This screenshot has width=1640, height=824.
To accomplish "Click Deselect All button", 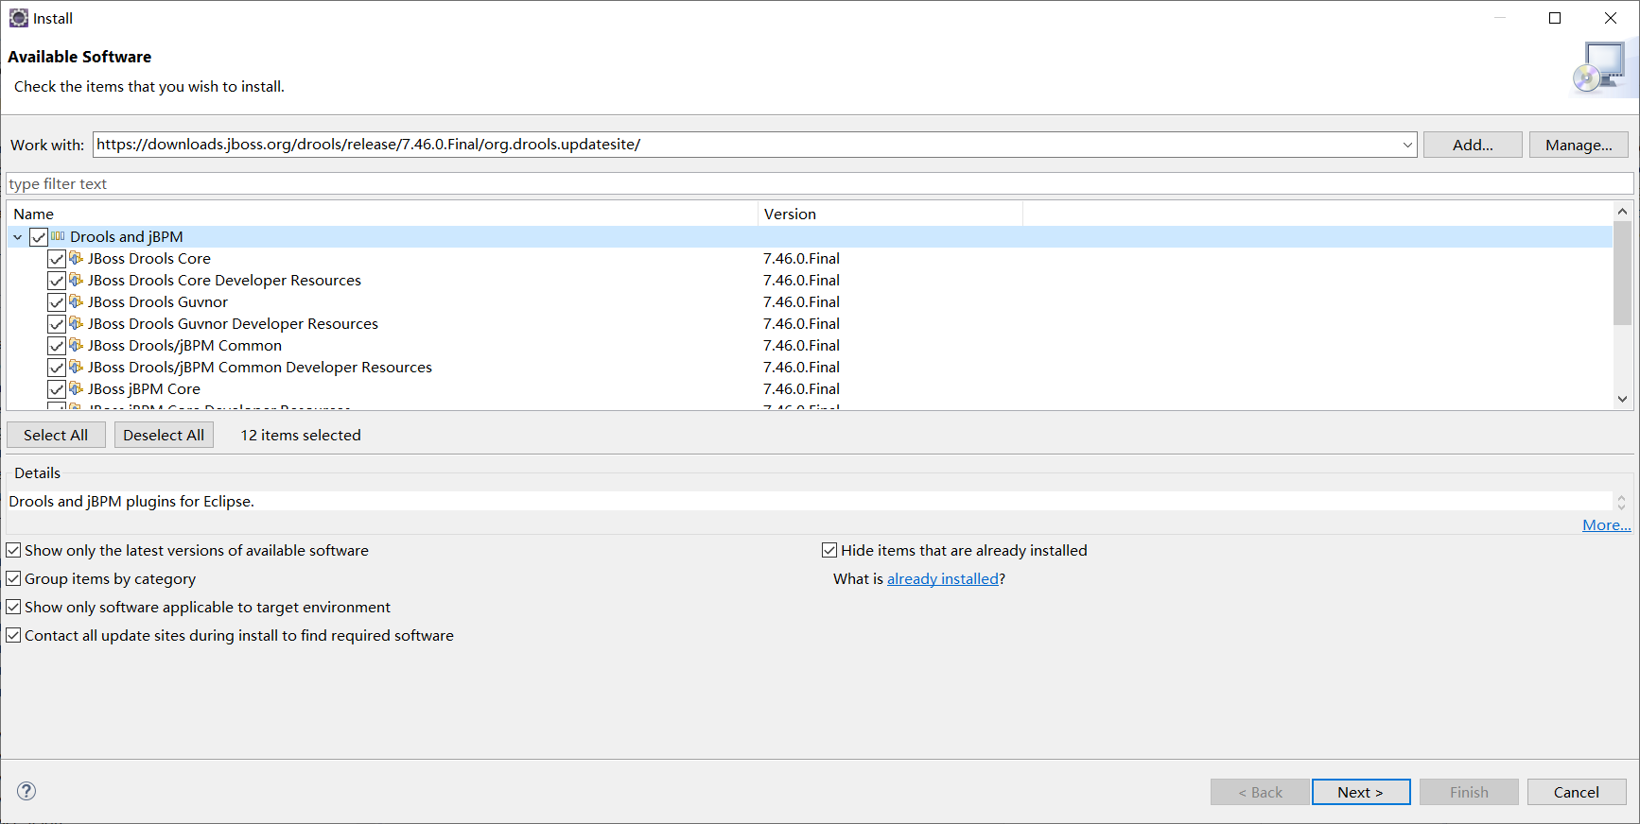I will (x=164, y=435).
